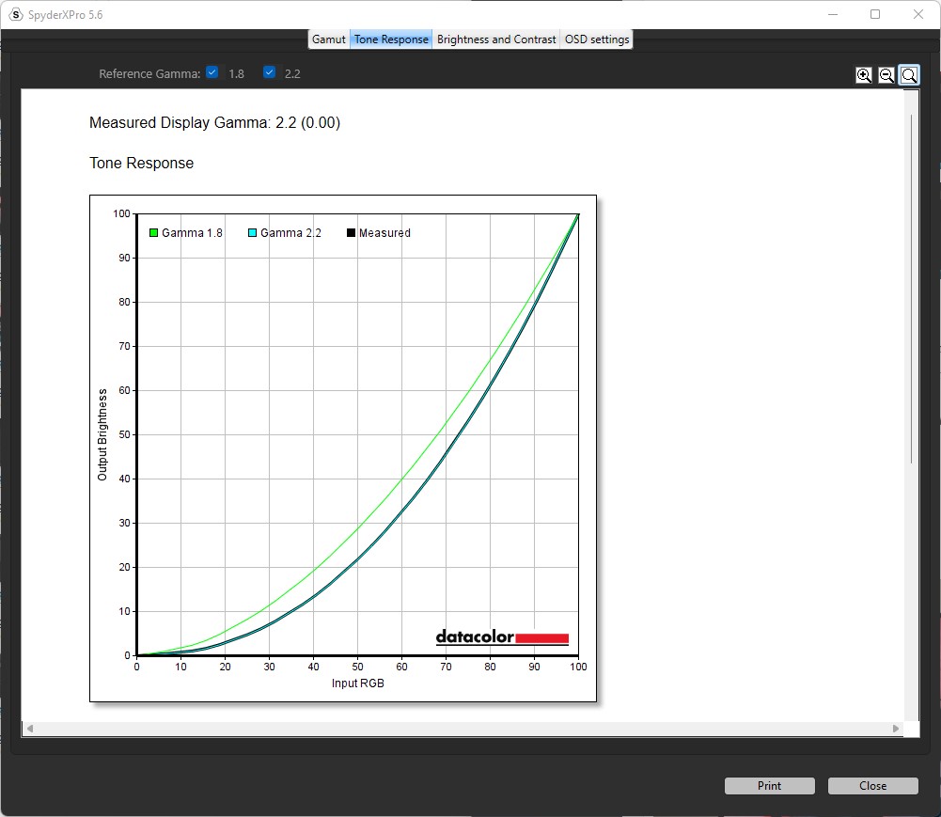Click the horizontal scrollbar right arrow
Viewport: 941px width, 817px height.
click(896, 729)
